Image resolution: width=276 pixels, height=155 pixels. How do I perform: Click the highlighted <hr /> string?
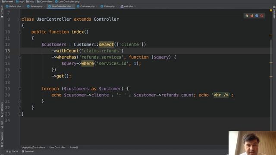pyautogui.click(x=221, y=95)
